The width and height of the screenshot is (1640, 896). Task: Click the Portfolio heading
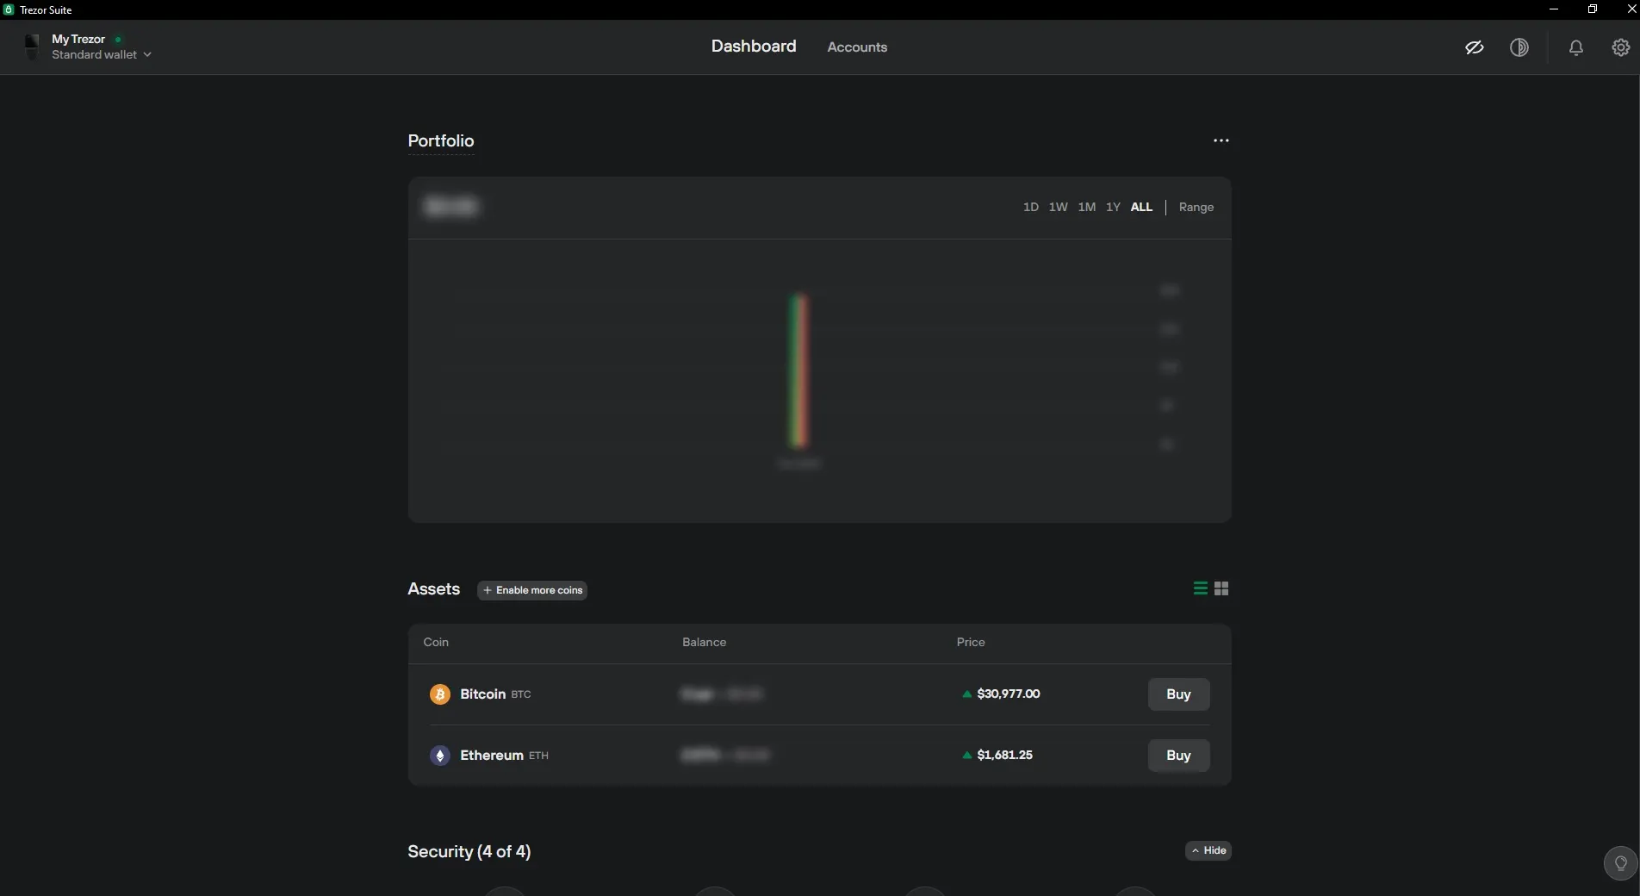[441, 140]
